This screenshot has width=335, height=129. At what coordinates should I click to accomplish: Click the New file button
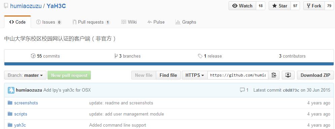coord(144,75)
